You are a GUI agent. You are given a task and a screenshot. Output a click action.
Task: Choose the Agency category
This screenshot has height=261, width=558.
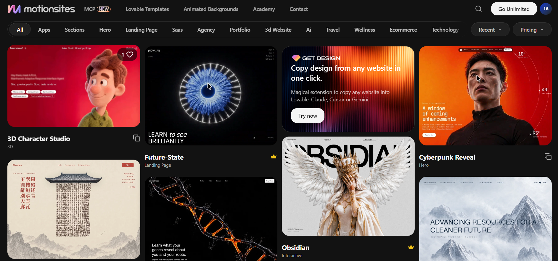pyautogui.click(x=206, y=30)
